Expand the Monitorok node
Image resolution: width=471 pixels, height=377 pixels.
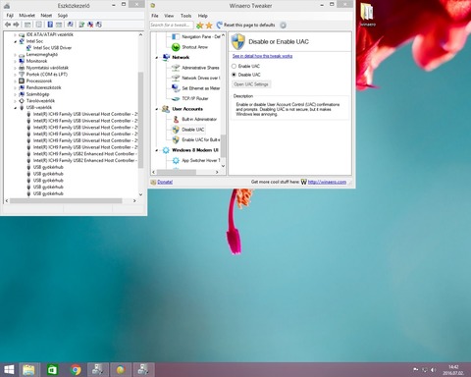click(x=15, y=61)
